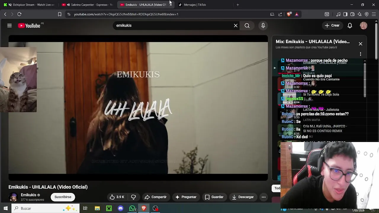This screenshot has width=379, height=213.
Task: Click the Preguntar button
Action: point(186,197)
